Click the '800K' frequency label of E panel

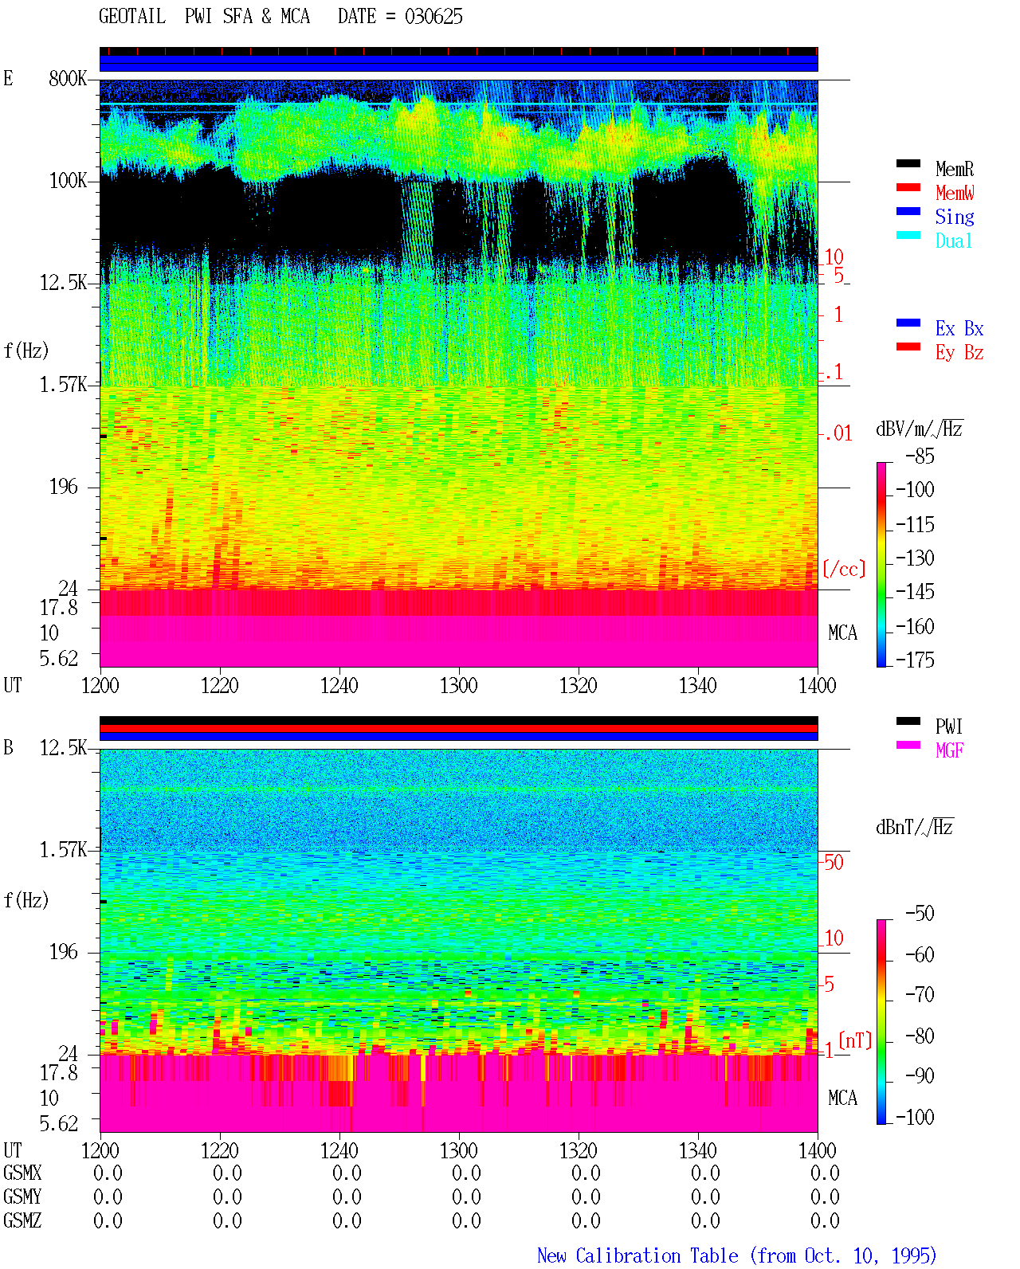[68, 79]
